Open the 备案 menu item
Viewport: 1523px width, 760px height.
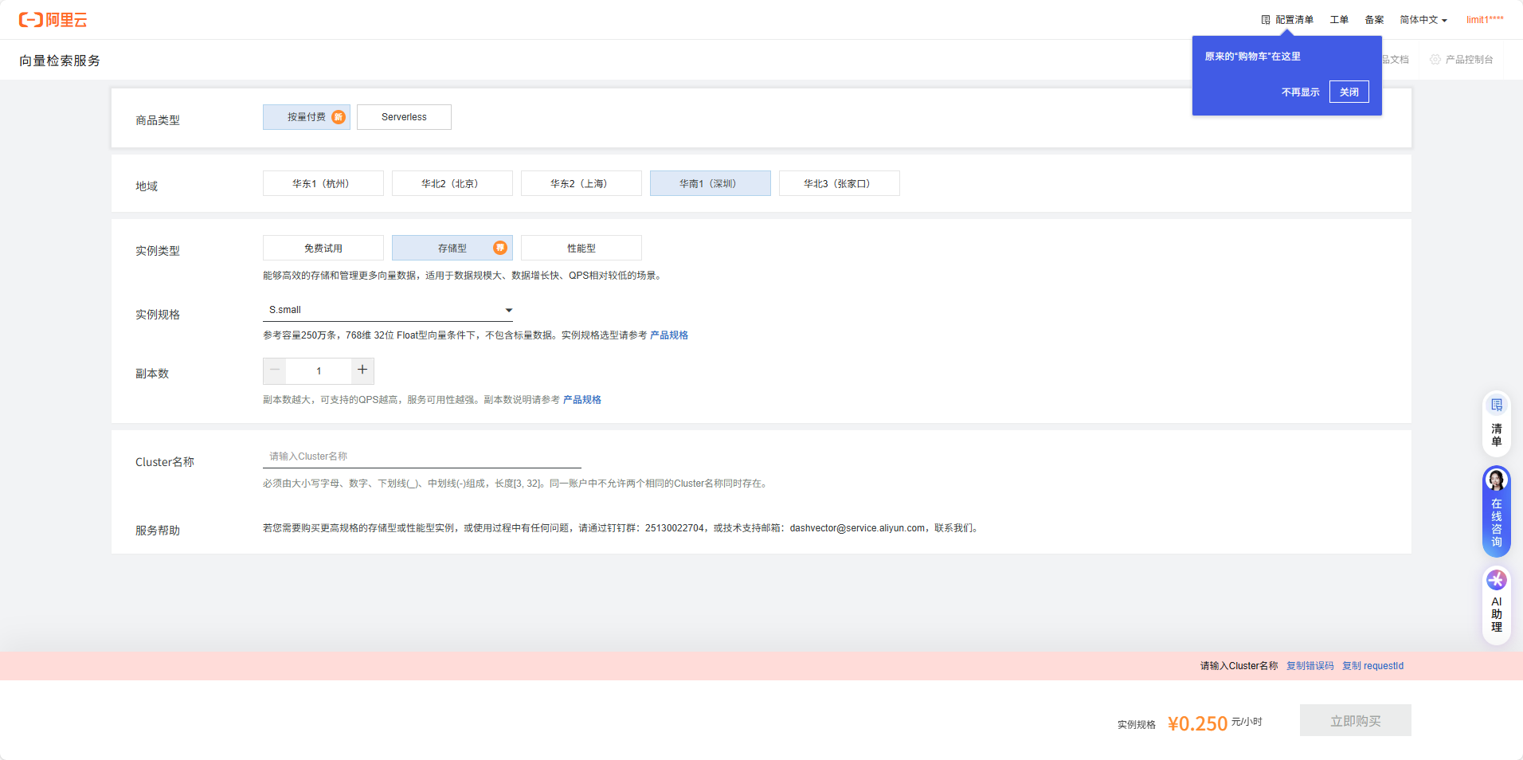tap(1374, 20)
